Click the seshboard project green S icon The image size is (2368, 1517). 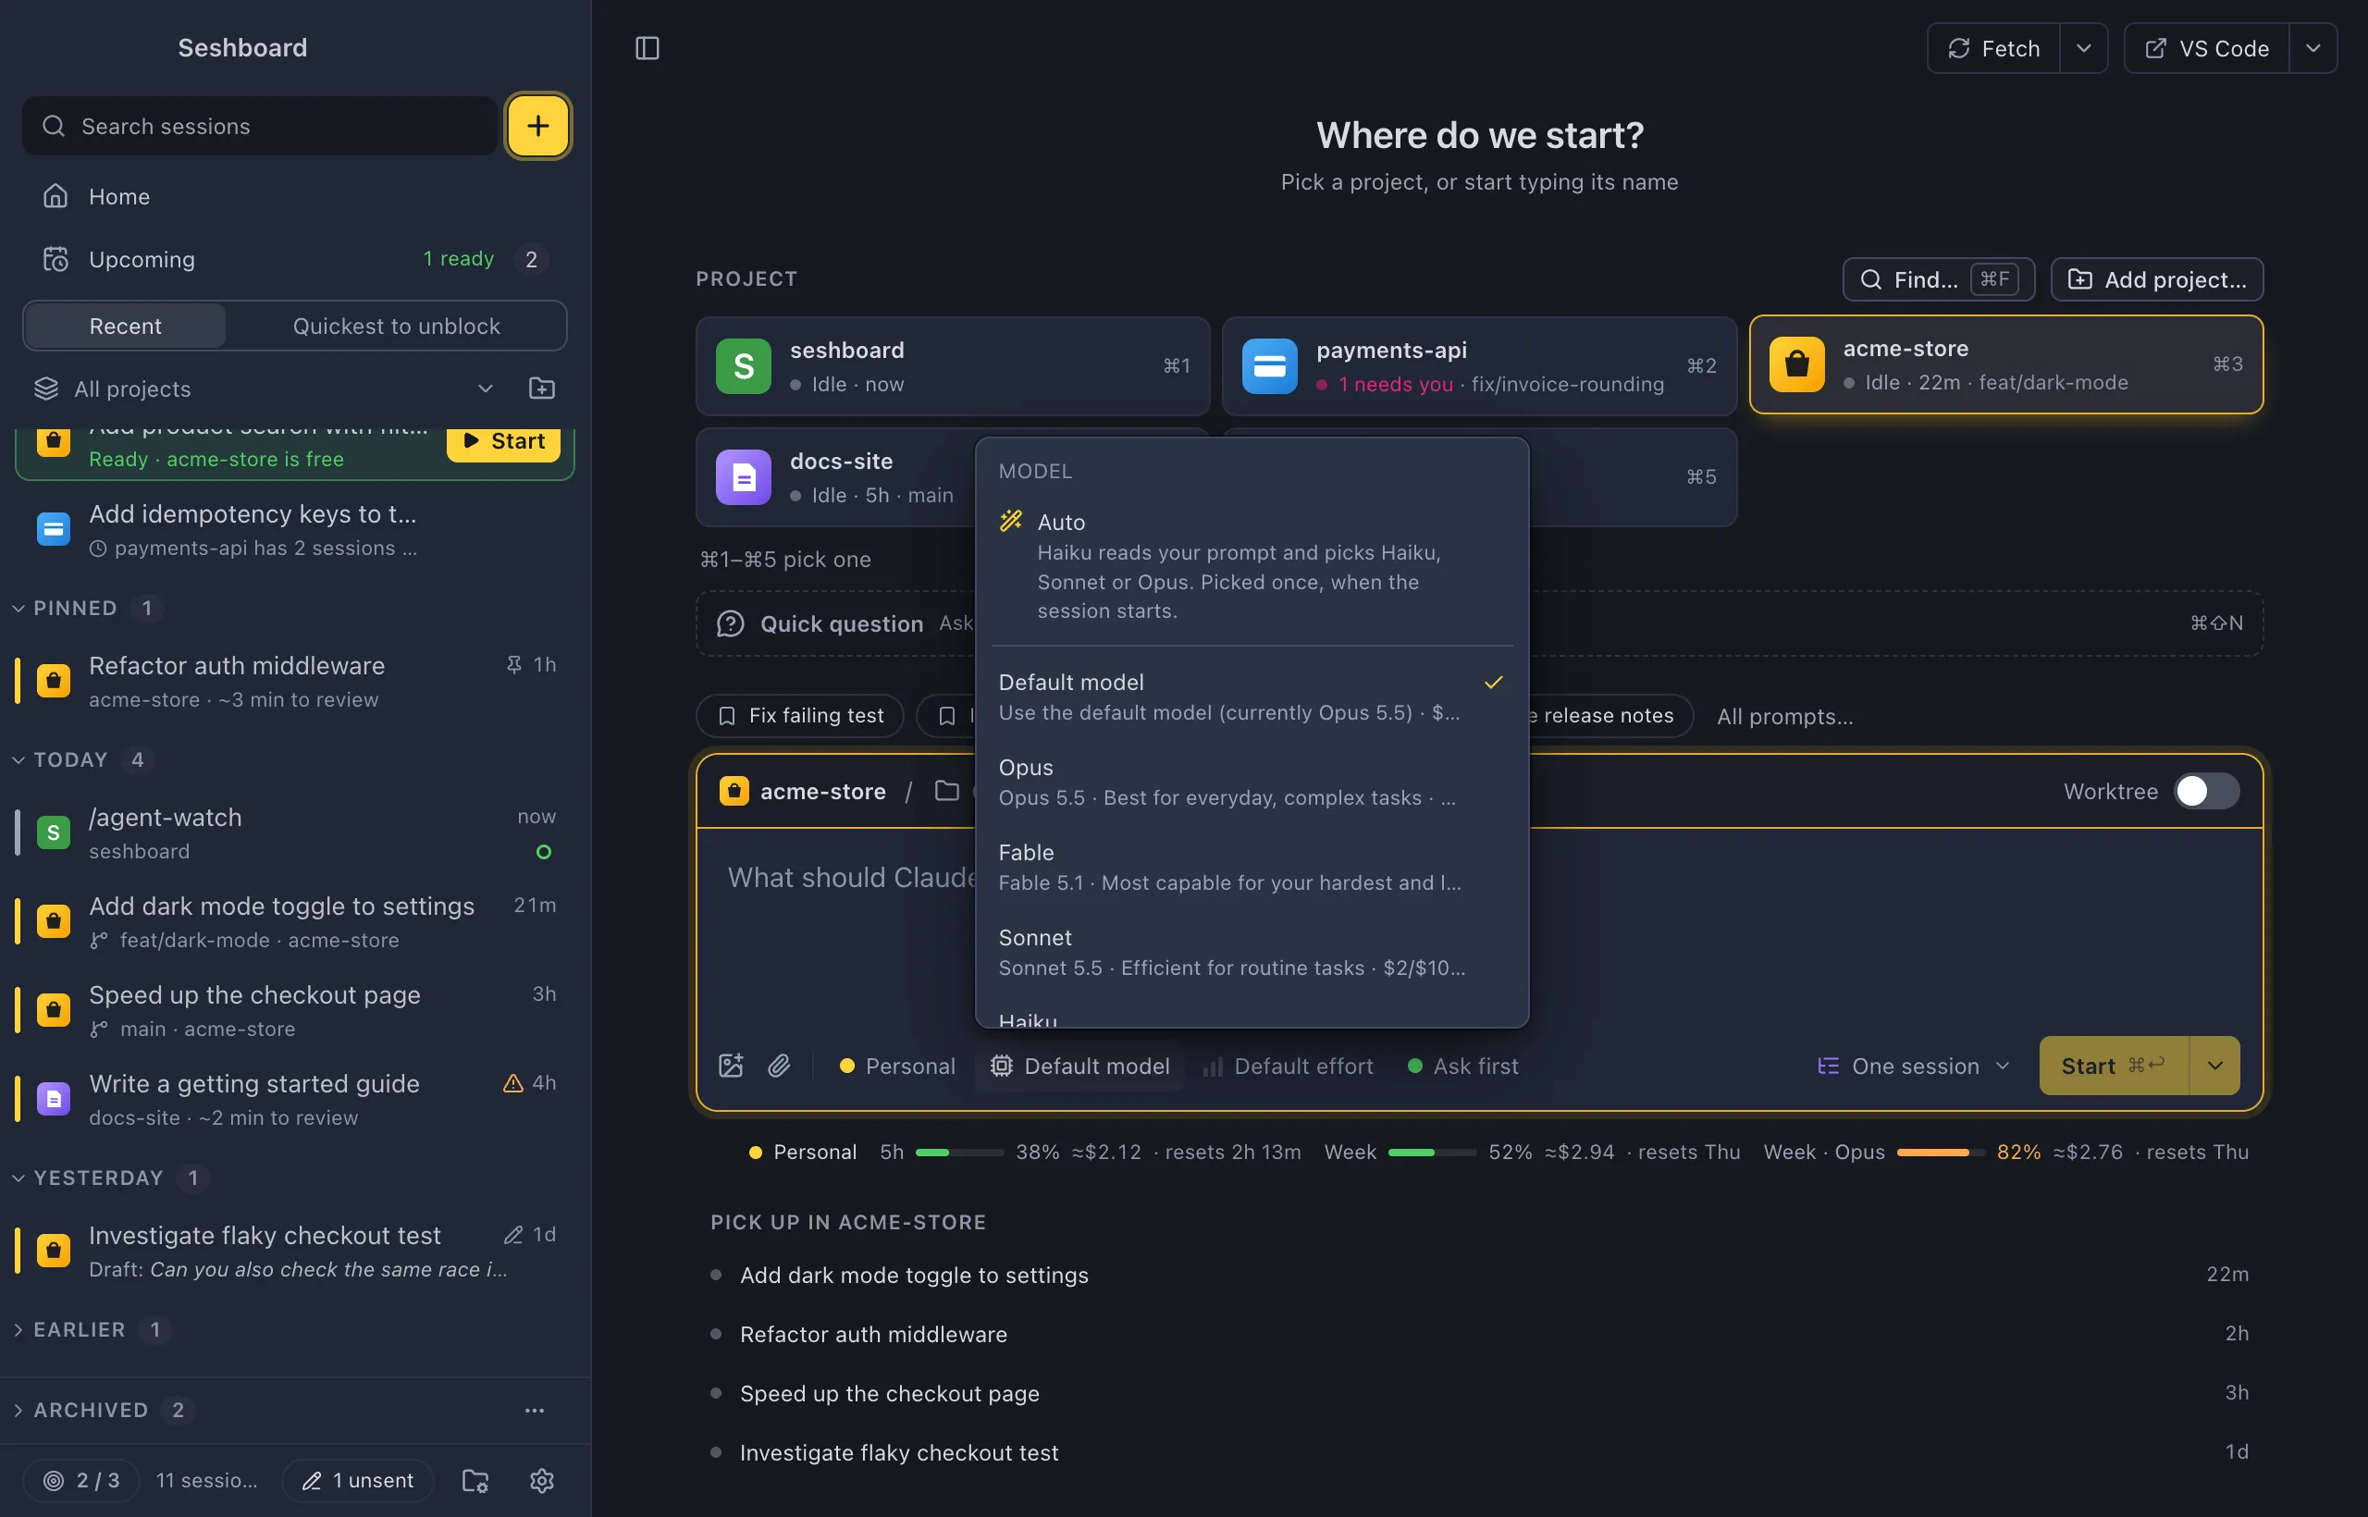(x=743, y=365)
